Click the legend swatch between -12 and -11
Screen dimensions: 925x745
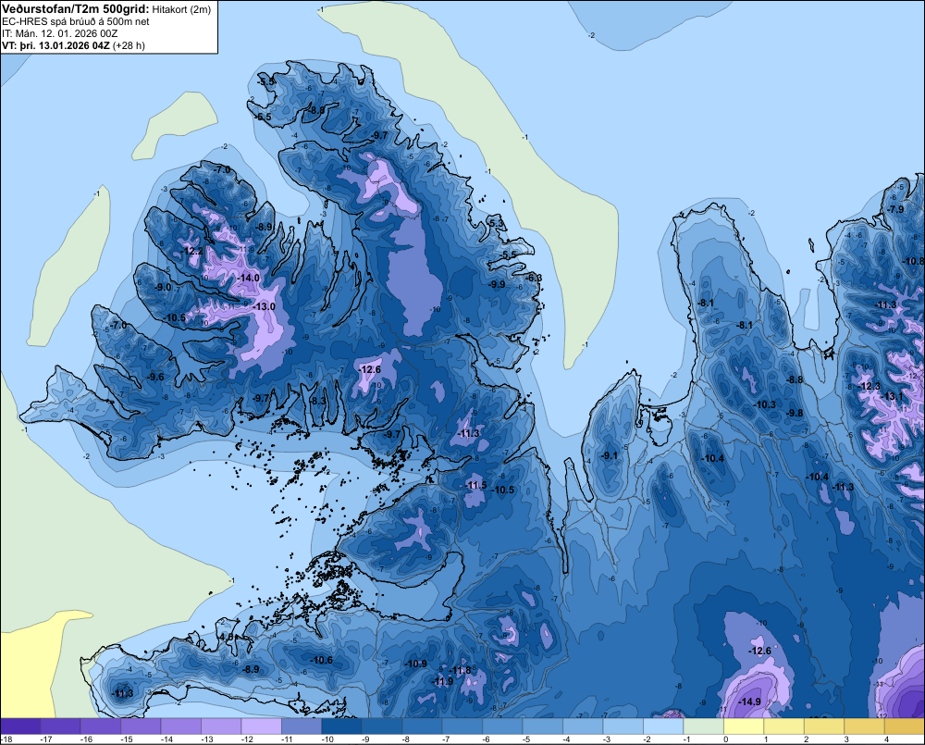coord(262,726)
